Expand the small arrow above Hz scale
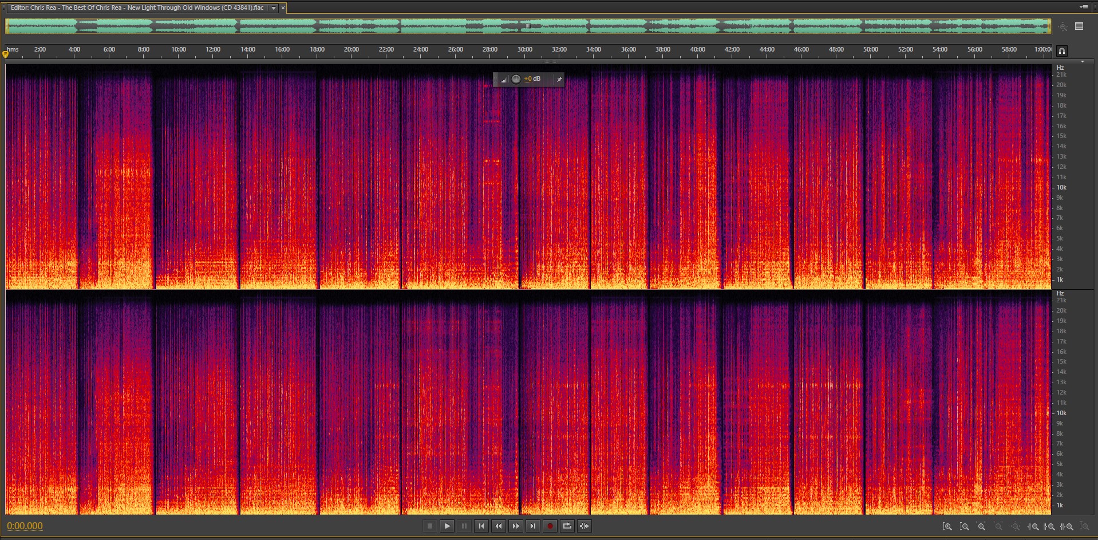Image resolution: width=1098 pixels, height=540 pixels. (x=1082, y=61)
